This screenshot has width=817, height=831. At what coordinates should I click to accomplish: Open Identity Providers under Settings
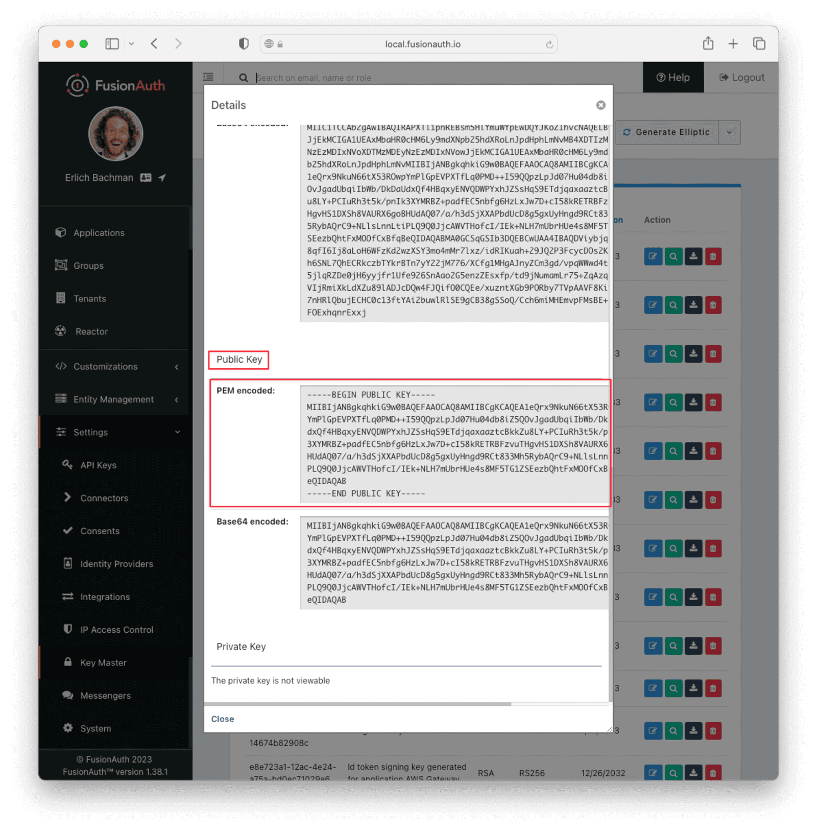coord(115,564)
